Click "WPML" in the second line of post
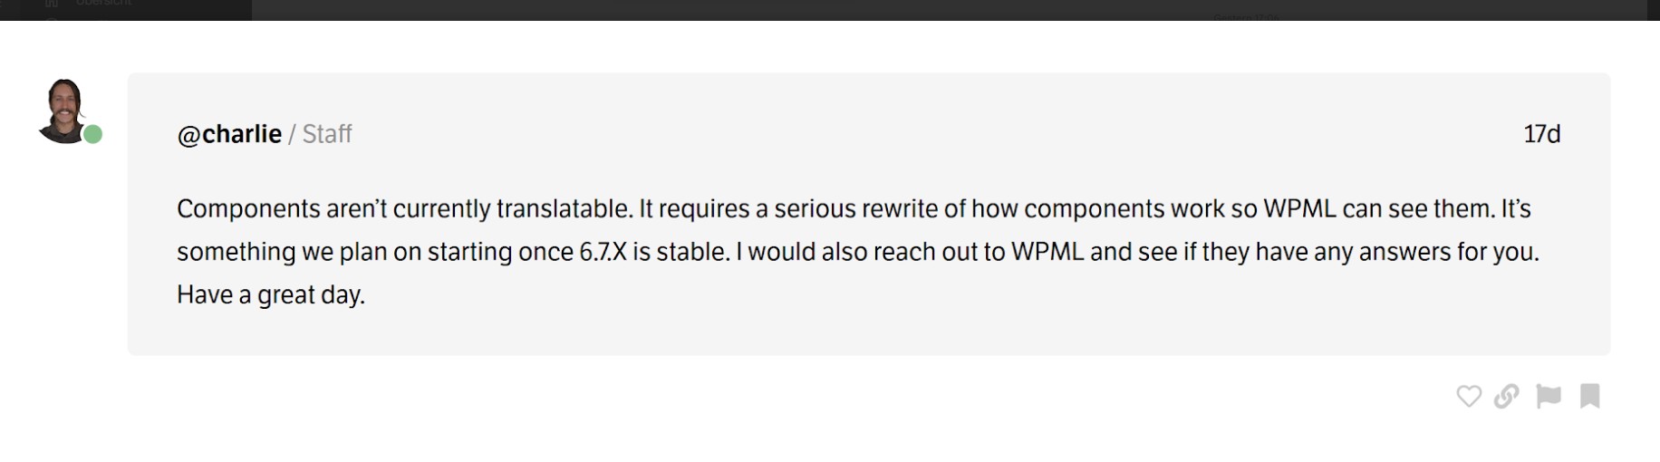This screenshot has width=1660, height=462. click(x=1047, y=252)
